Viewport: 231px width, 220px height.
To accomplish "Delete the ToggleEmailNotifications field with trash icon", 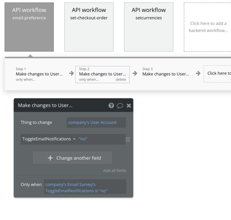I will coord(128,139).
